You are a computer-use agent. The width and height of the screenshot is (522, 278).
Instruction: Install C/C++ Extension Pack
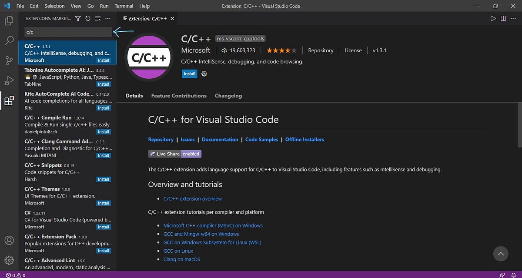point(104,251)
